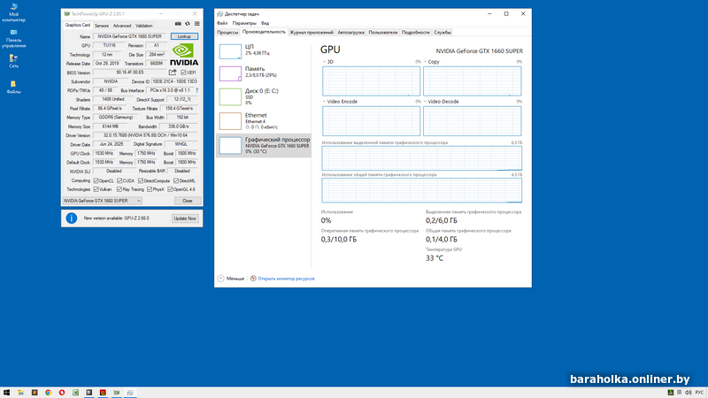
Task: Open the Video Decode graph dropdown
Action: [x=425, y=102]
